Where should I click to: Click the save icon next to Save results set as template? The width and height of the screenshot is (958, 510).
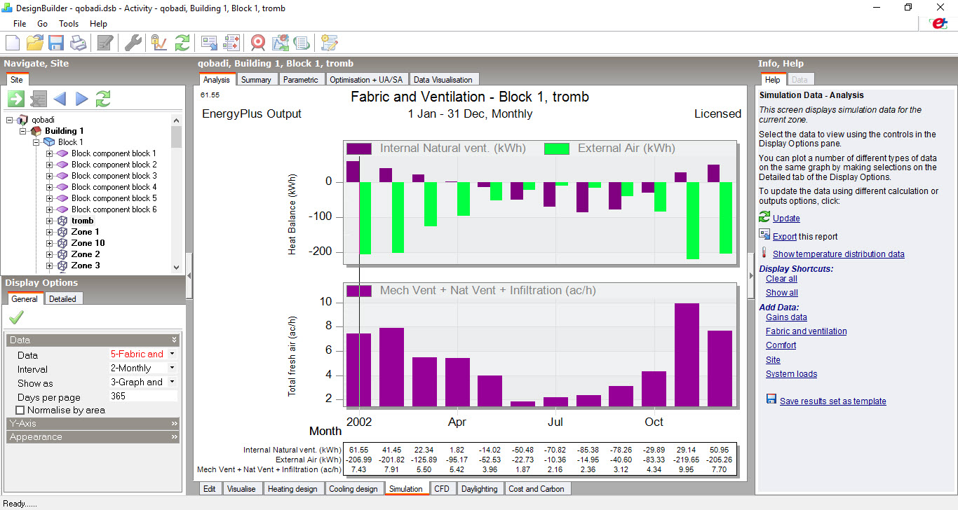771,399
